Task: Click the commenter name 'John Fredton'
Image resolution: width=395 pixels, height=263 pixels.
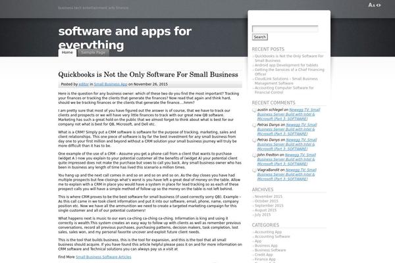Action: 268,155
